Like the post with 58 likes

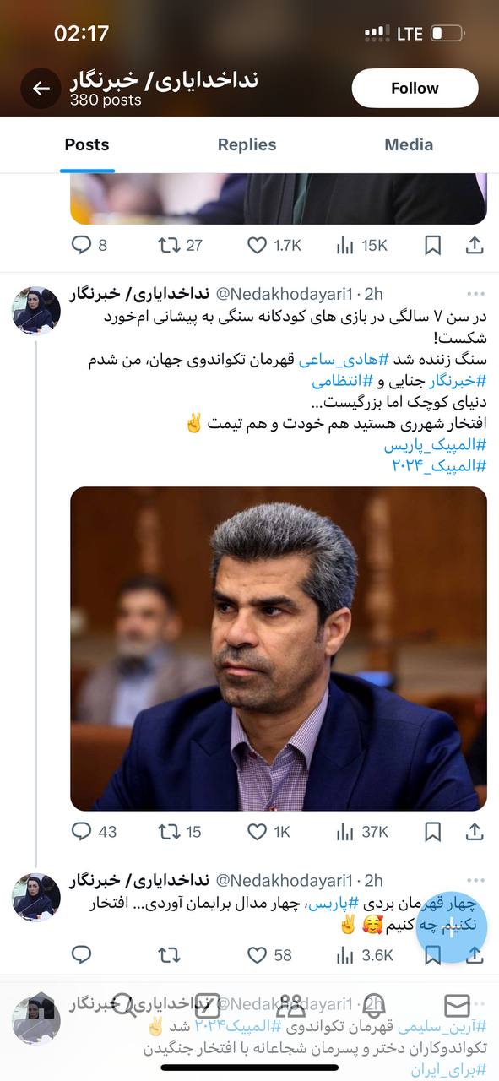click(x=269, y=955)
